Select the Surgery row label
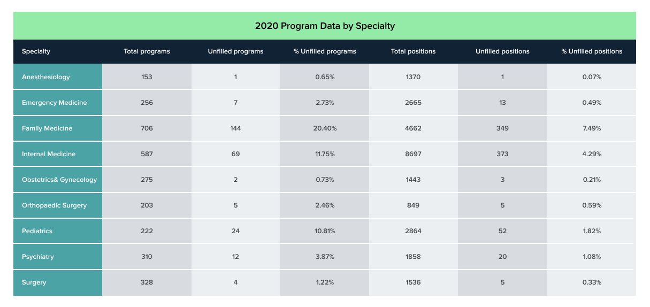 [x=34, y=282]
